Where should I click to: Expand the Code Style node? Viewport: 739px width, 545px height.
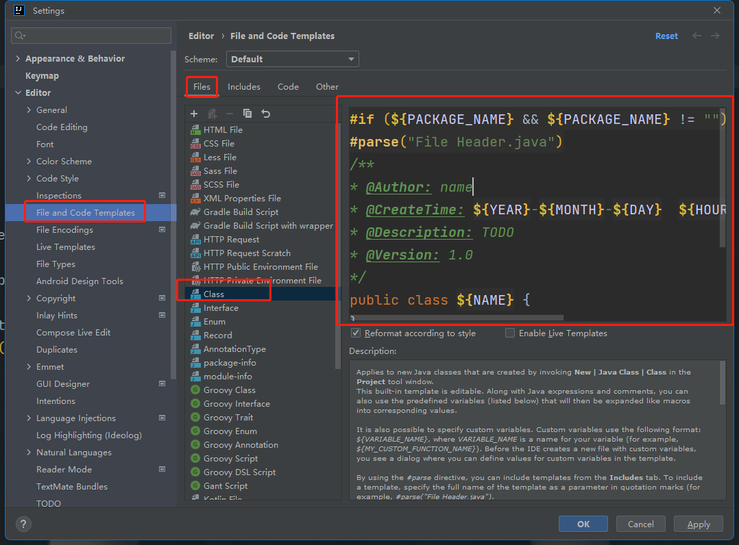point(29,179)
